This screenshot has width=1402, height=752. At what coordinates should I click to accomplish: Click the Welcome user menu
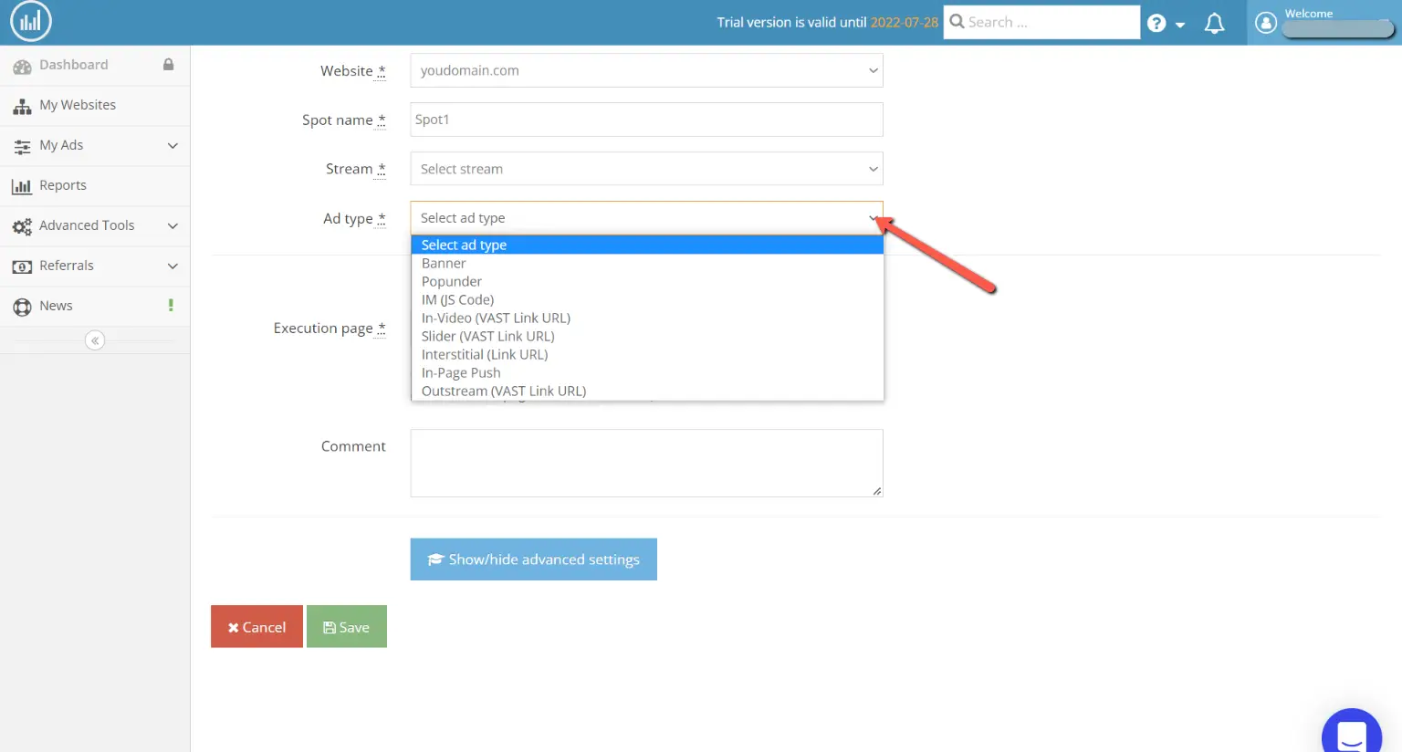(1324, 23)
